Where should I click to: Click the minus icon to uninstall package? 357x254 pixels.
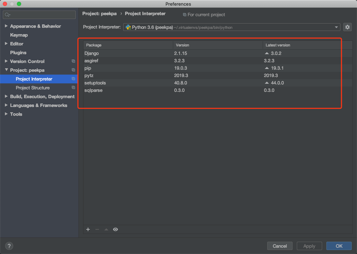[x=97, y=229]
